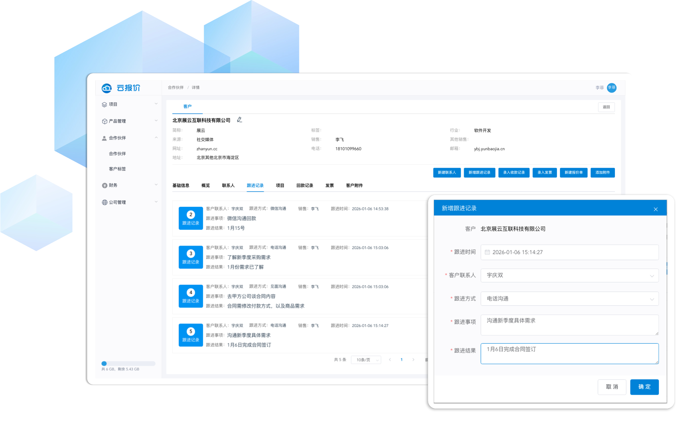Click the 确定 button in dialog
Screen dimensions: 698x447
tap(644, 387)
